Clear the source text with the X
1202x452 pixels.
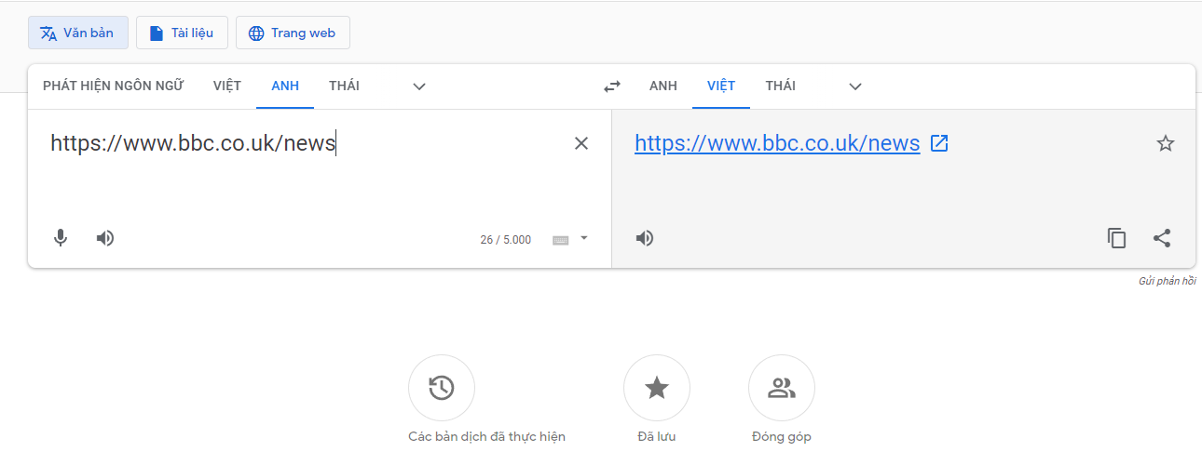(x=581, y=143)
